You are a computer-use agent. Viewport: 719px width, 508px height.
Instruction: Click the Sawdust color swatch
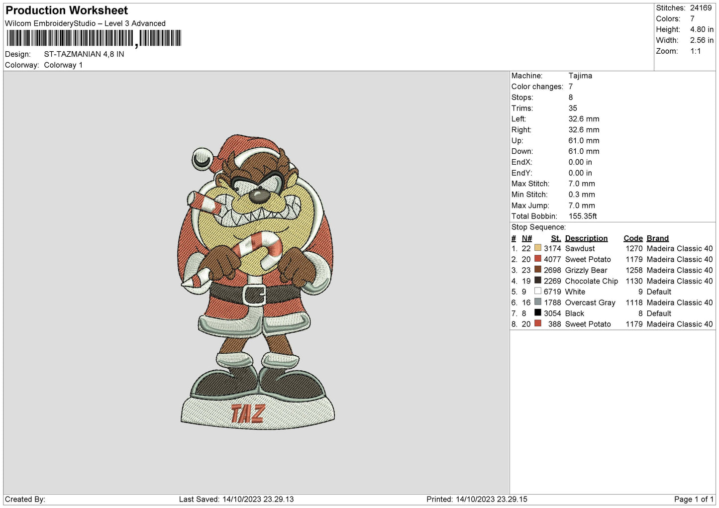click(x=537, y=248)
